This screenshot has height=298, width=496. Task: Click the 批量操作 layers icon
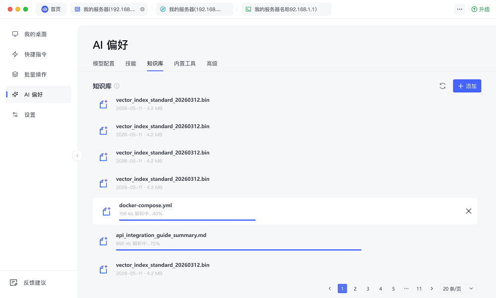tap(15, 74)
